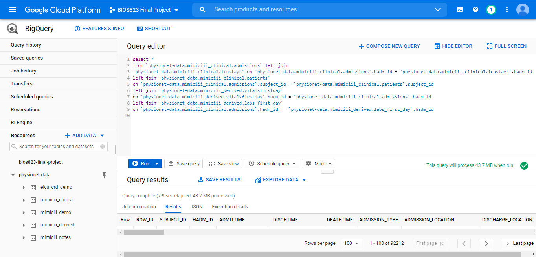Viewport: 536px width, 257px height.
Task: Hide the query editor
Action: [453, 46]
